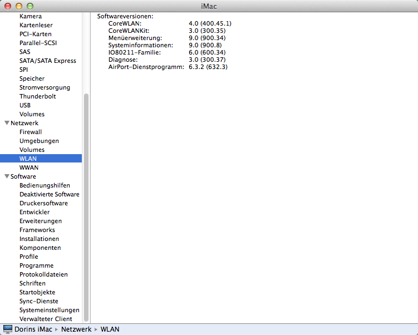Select Komponenten in the sidebar
Viewport: 418px width, 335px height.
point(40,248)
